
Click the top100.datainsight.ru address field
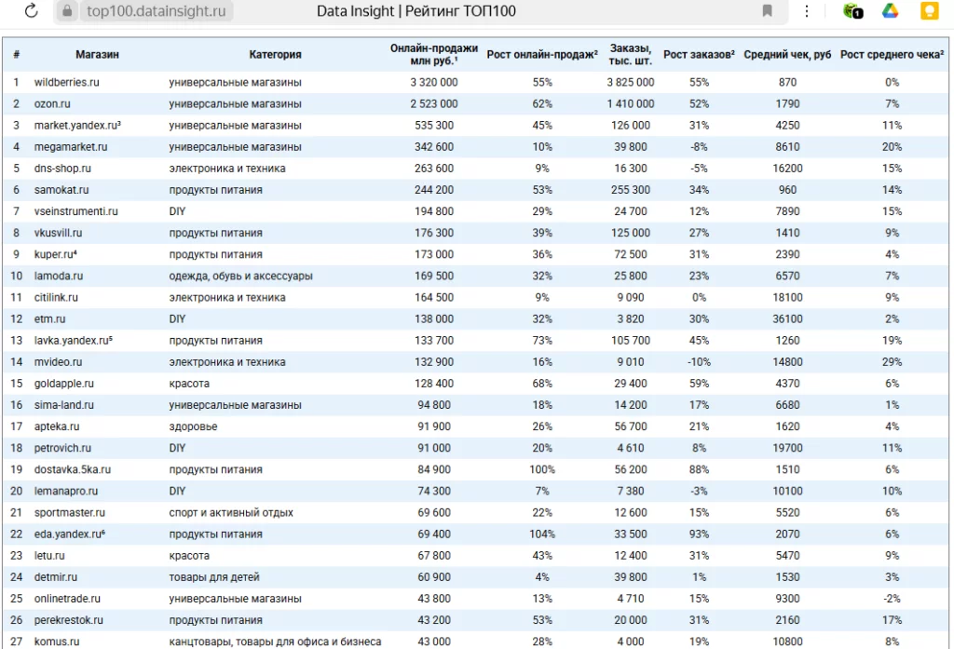[156, 11]
